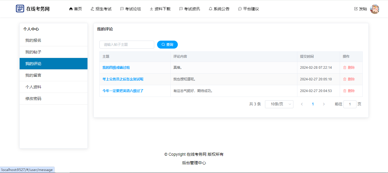
Task: Open 系统公告 with the bell icon
Action: (210, 9)
